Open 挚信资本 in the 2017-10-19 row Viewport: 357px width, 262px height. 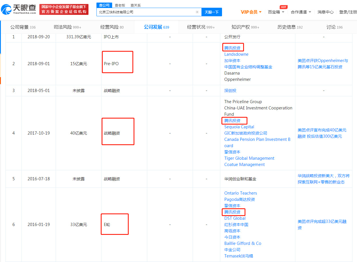[232, 152]
